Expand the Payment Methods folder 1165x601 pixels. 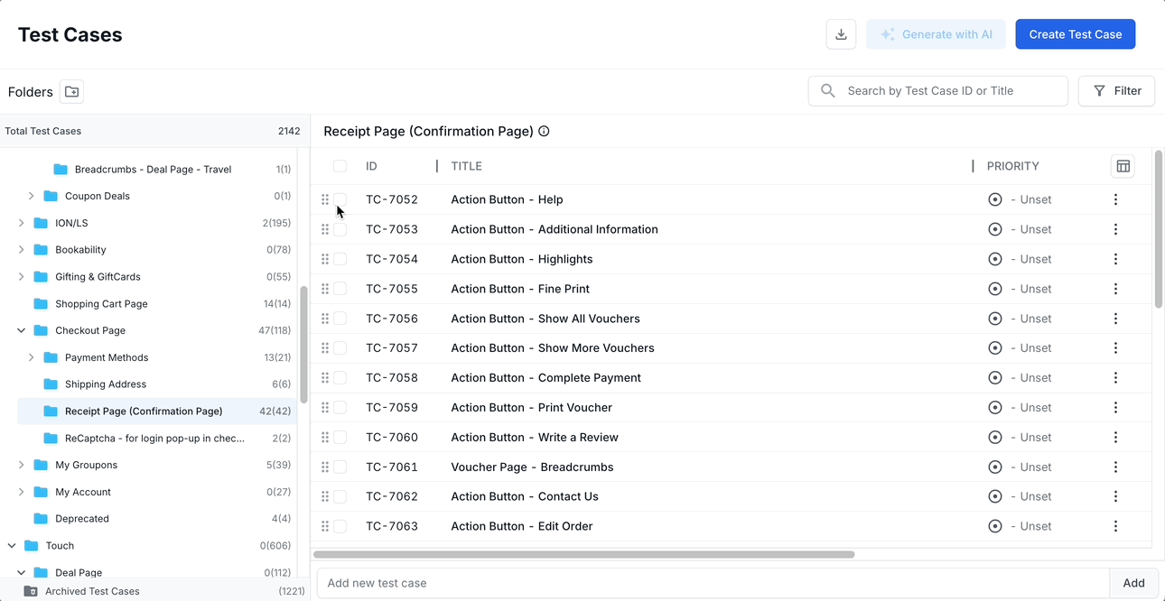point(32,357)
